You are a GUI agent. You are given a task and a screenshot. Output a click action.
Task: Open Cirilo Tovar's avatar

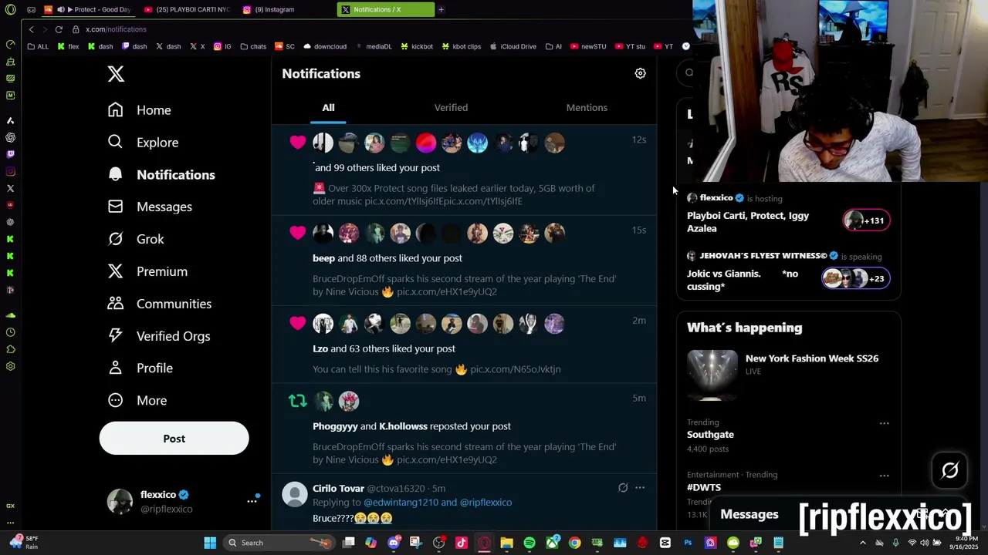click(x=295, y=494)
